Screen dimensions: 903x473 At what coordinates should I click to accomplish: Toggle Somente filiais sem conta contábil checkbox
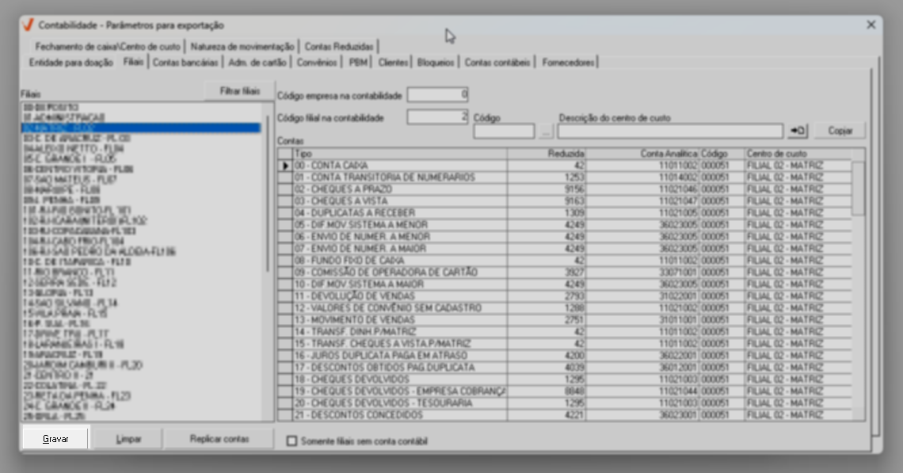(x=292, y=441)
